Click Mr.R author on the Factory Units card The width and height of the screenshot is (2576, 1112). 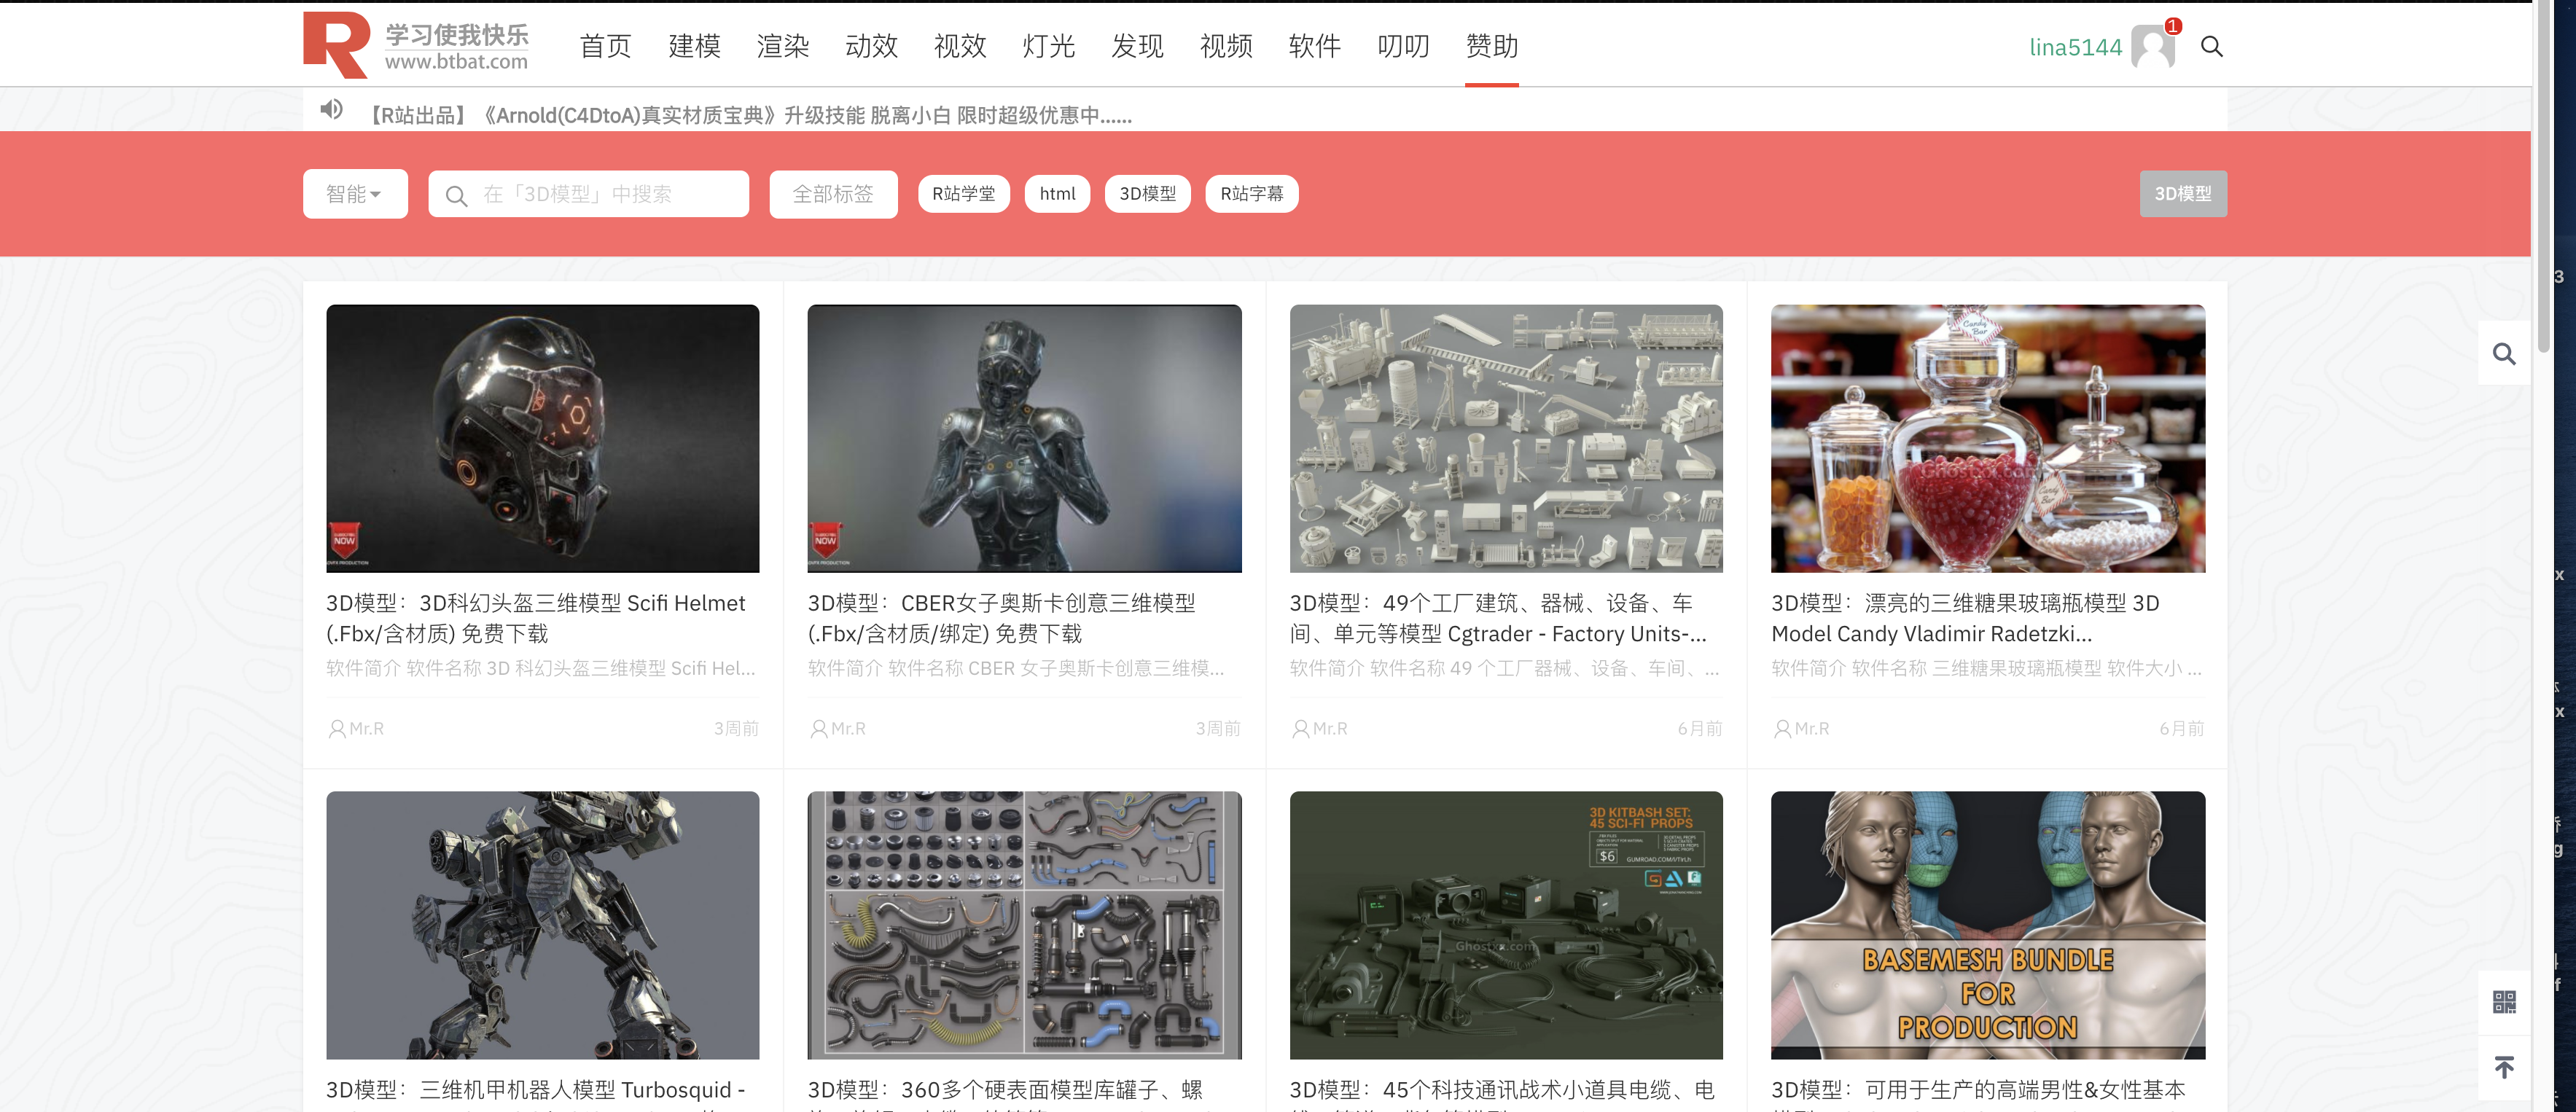1330,729
